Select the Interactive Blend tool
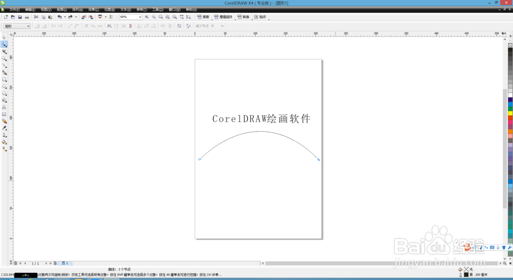Image resolution: width=513 pixels, height=280 pixels. [4, 121]
